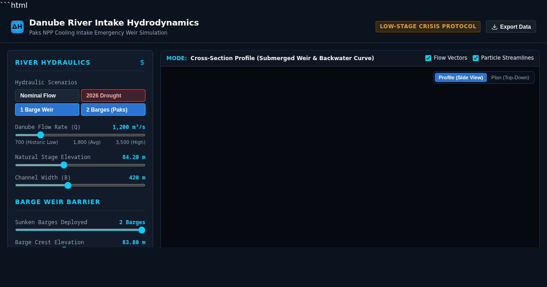Adjust the Sunken Barges Deployed slider
The height and width of the screenshot is (287, 547).
click(80, 230)
